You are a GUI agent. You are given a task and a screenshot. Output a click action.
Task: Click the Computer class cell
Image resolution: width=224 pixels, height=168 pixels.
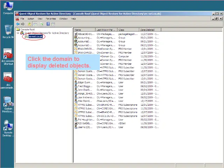[x=124, y=56]
